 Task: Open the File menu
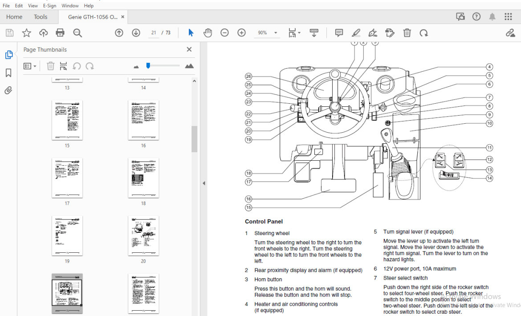point(6,6)
